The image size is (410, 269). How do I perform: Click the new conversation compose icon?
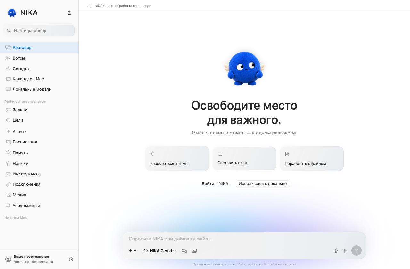[70, 13]
